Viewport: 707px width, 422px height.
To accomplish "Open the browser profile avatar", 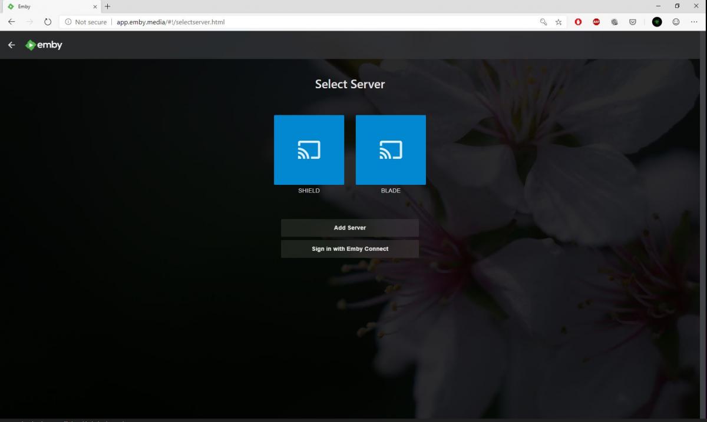I will click(657, 22).
